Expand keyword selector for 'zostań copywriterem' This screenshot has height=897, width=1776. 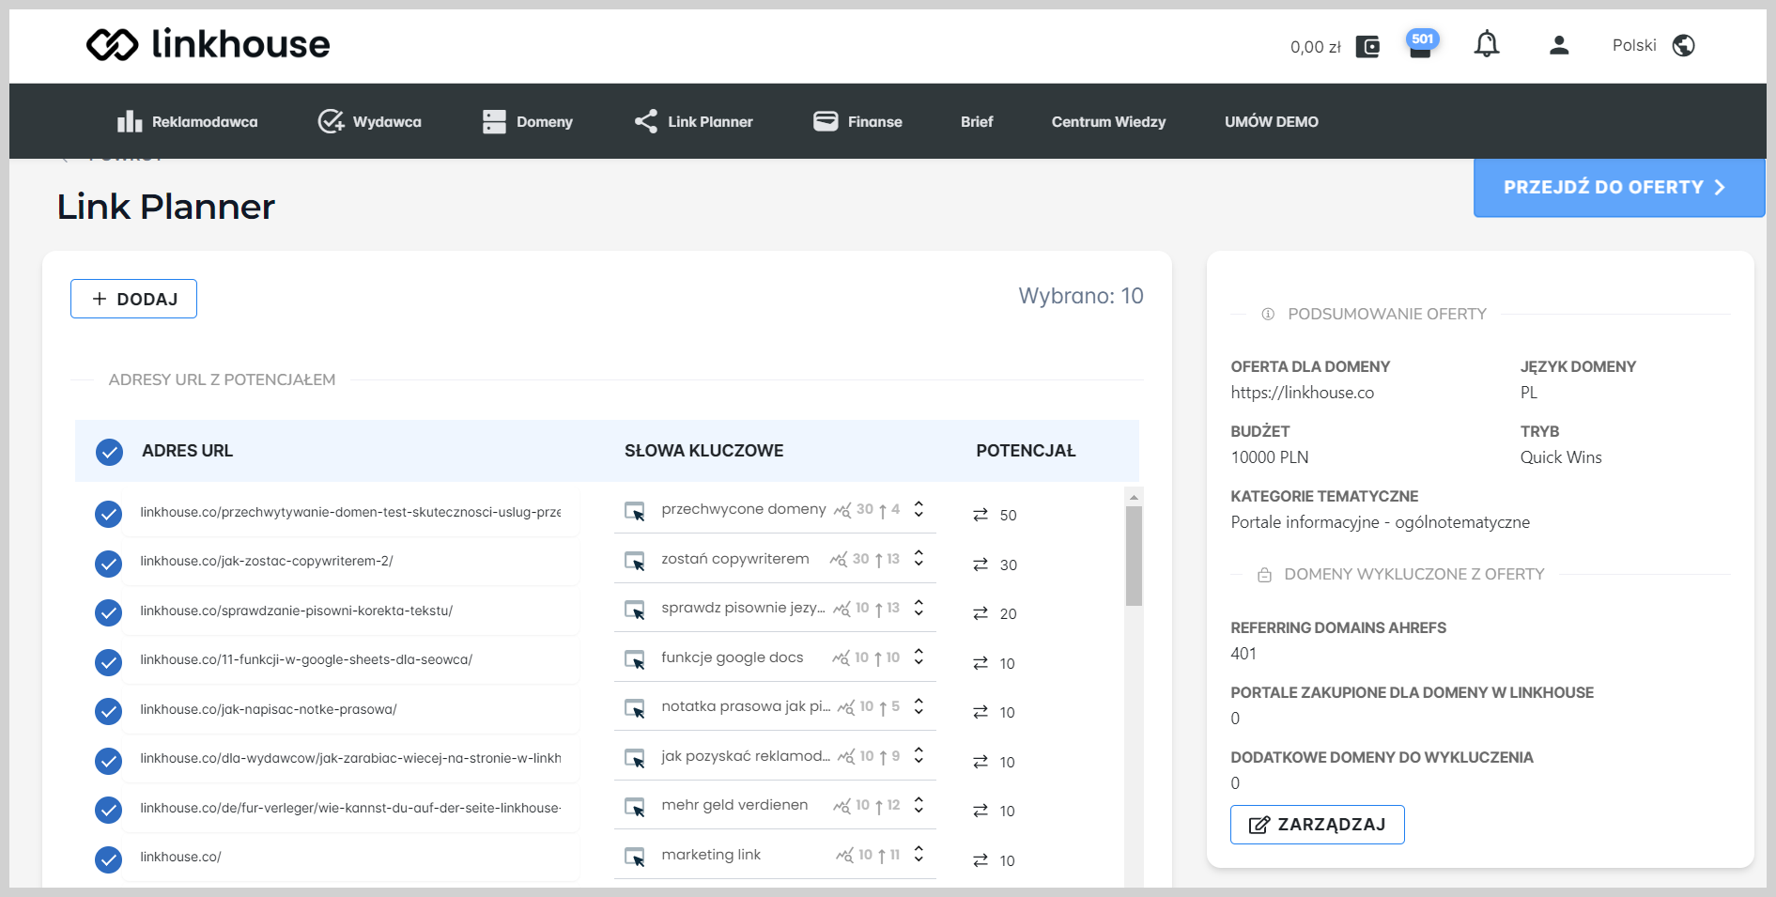[x=919, y=558]
